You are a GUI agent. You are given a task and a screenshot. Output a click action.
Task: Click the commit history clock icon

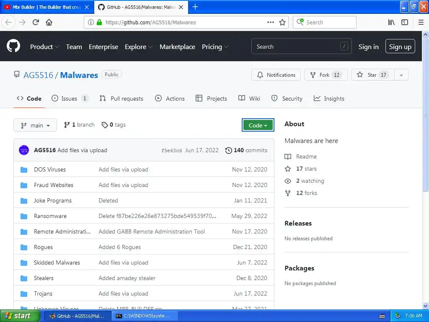point(228,151)
